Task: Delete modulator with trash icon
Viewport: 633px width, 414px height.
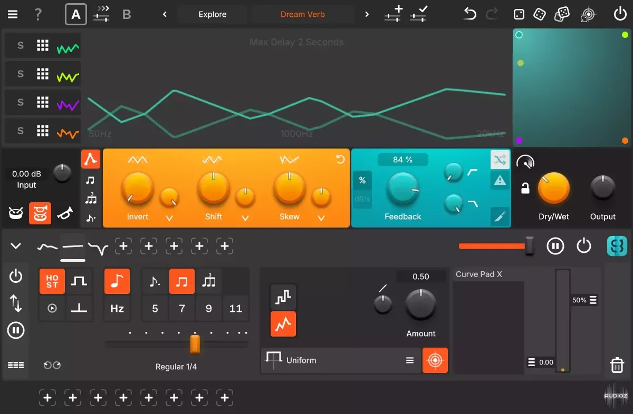Action: pyautogui.click(x=617, y=364)
